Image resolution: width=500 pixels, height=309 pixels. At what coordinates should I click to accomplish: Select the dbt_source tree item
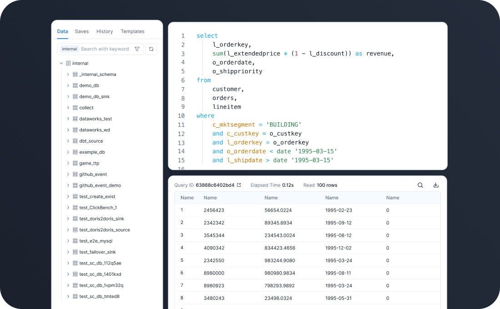coord(91,141)
